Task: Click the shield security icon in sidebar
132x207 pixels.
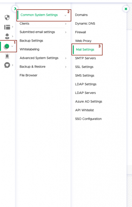Action: (7, 17)
